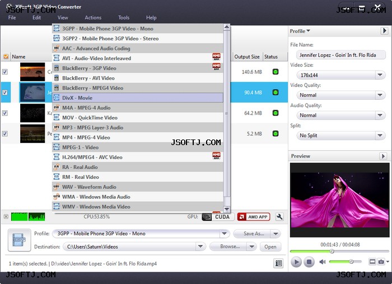392x284 pixels.
Task: Click the CUDA GPU acceleration button
Action: (218, 217)
